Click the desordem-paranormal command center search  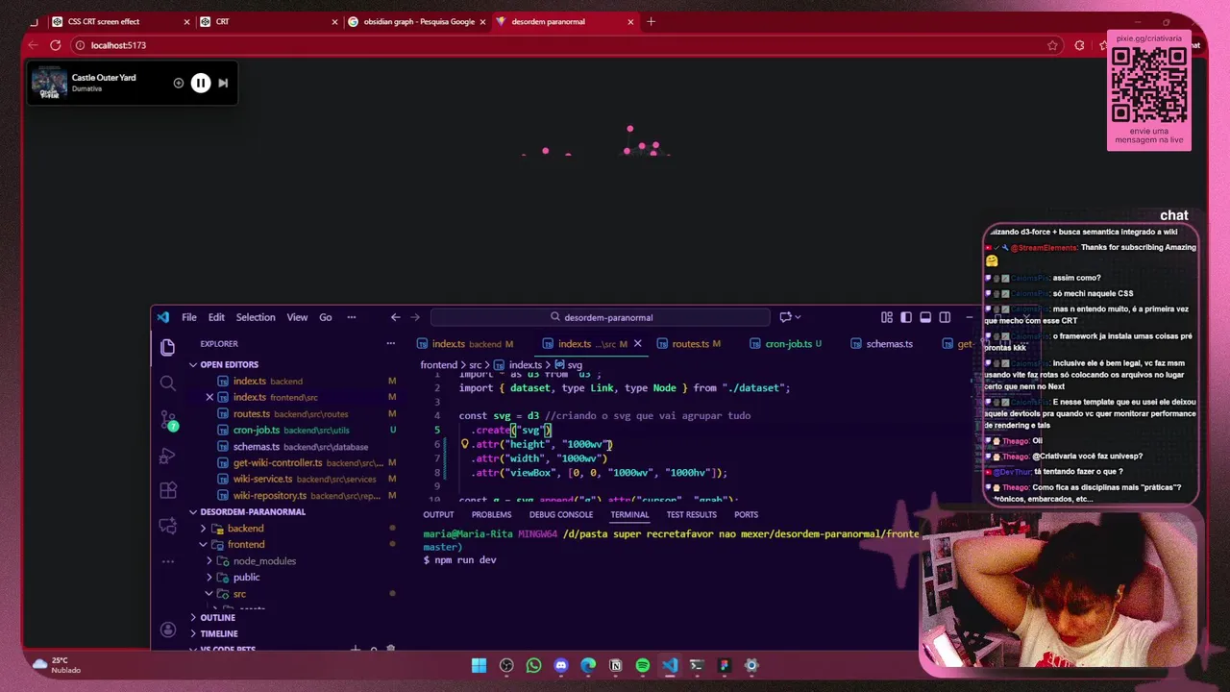tap(601, 317)
